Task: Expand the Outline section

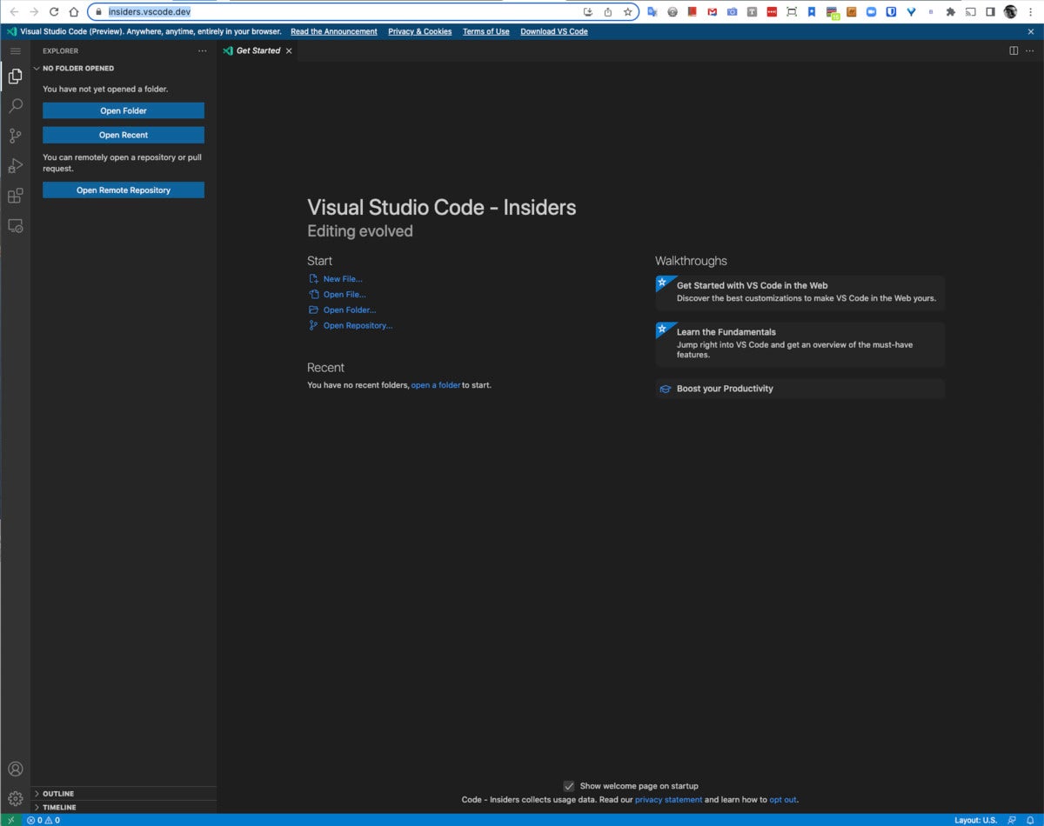Action: pyautogui.click(x=124, y=794)
